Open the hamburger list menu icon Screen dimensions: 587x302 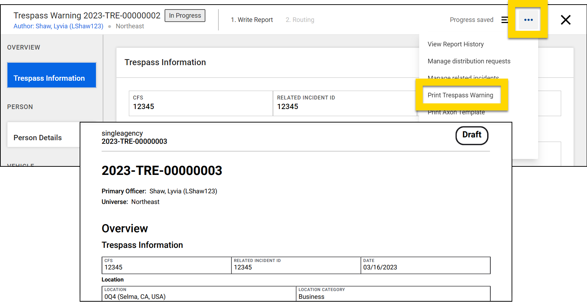click(505, 20)
